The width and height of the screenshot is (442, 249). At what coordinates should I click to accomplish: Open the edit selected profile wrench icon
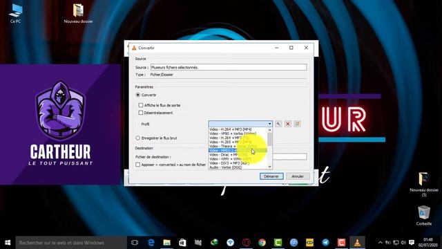278,124
